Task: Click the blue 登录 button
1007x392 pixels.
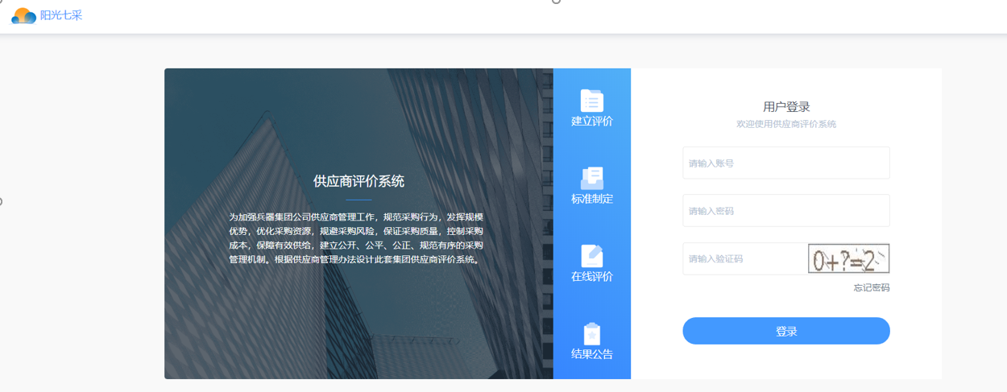Action: 786,331
